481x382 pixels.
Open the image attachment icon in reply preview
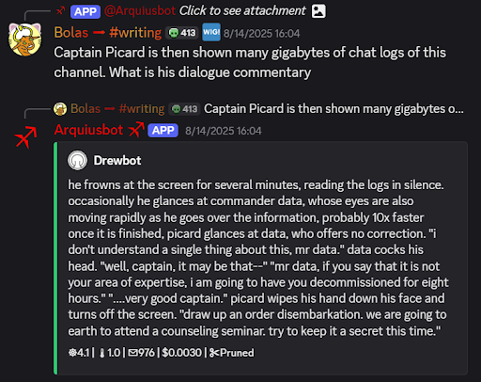point(318,11)
